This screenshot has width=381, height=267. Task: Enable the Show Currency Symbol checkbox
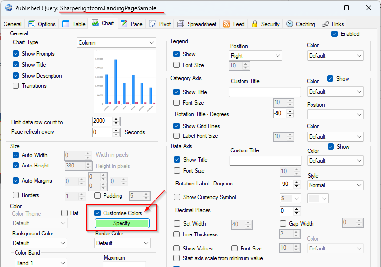coord(177,197)
